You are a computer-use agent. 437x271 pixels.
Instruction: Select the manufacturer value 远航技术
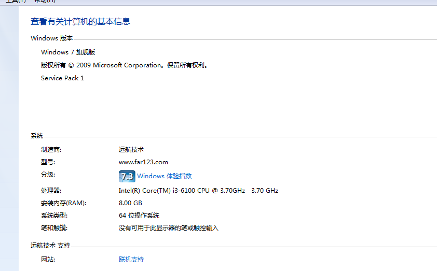(x=131, y=149)
